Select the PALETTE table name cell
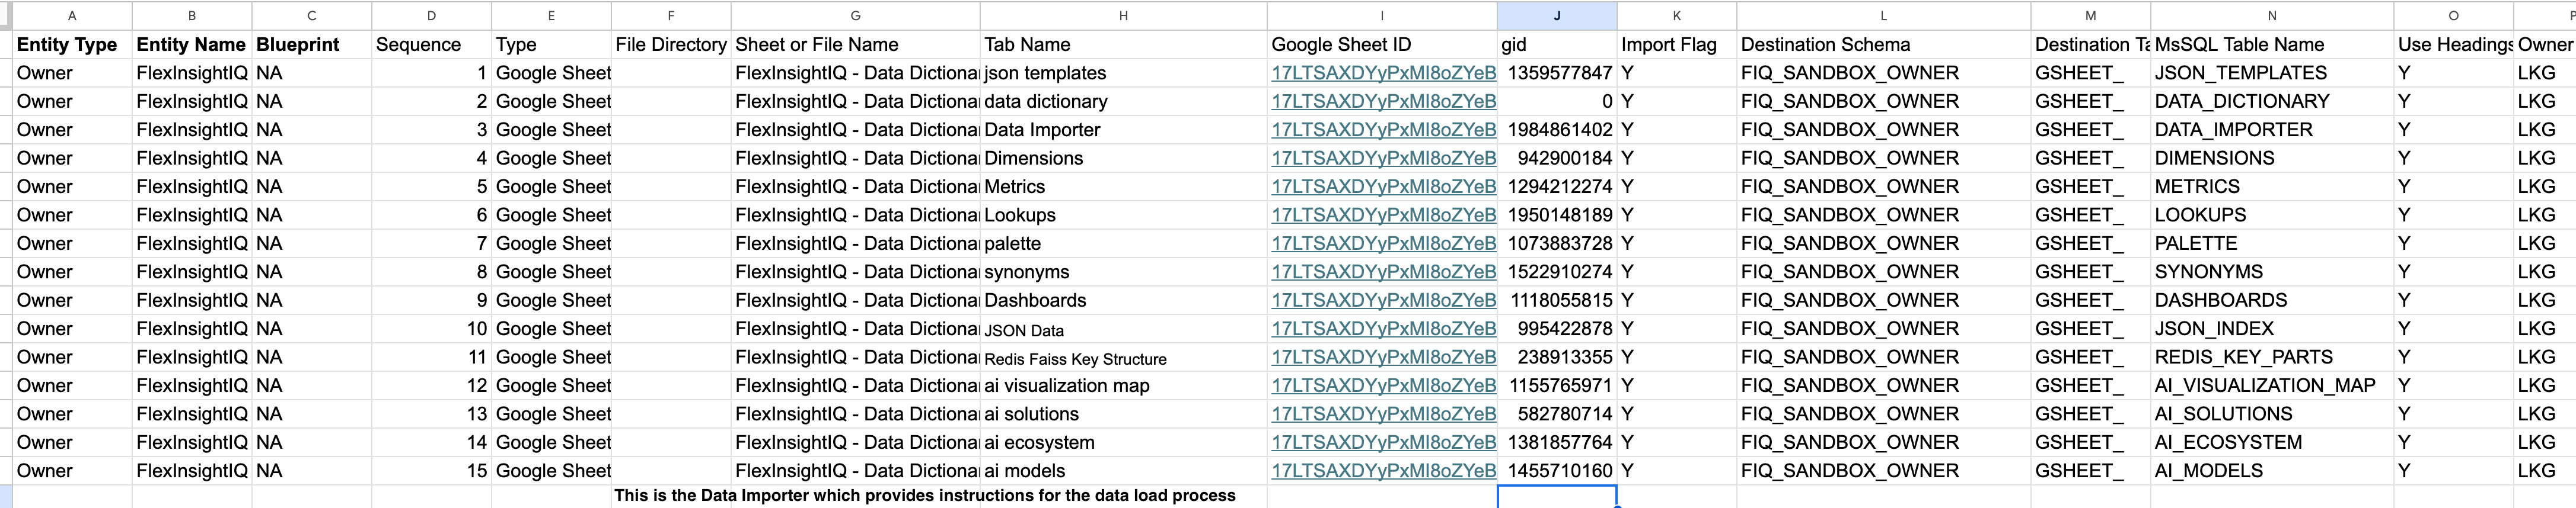2576x508 pixels. tap(2272, 243)
